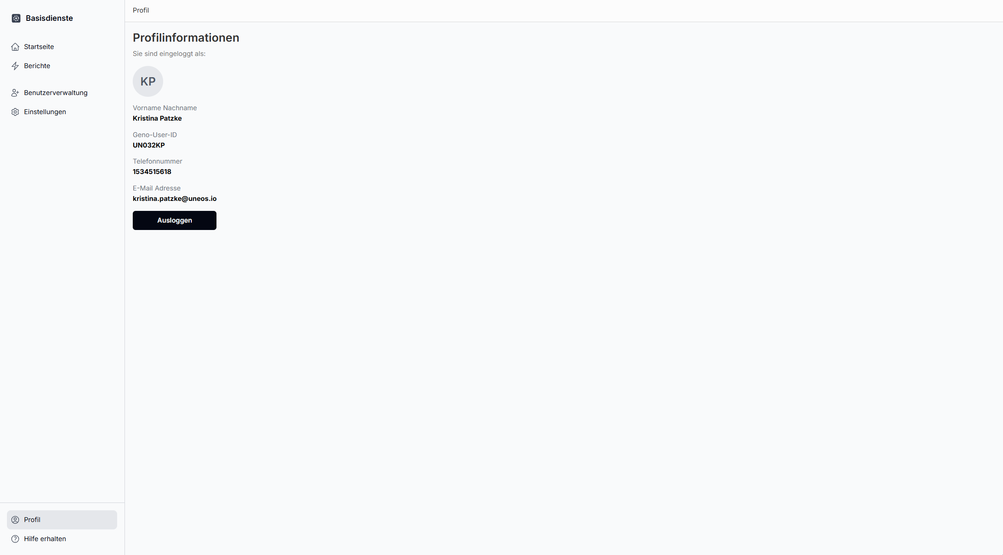Open Benutzerverwaltung from the sidebar
This screenshot has height=555, width=1003.
coord(62,93)
